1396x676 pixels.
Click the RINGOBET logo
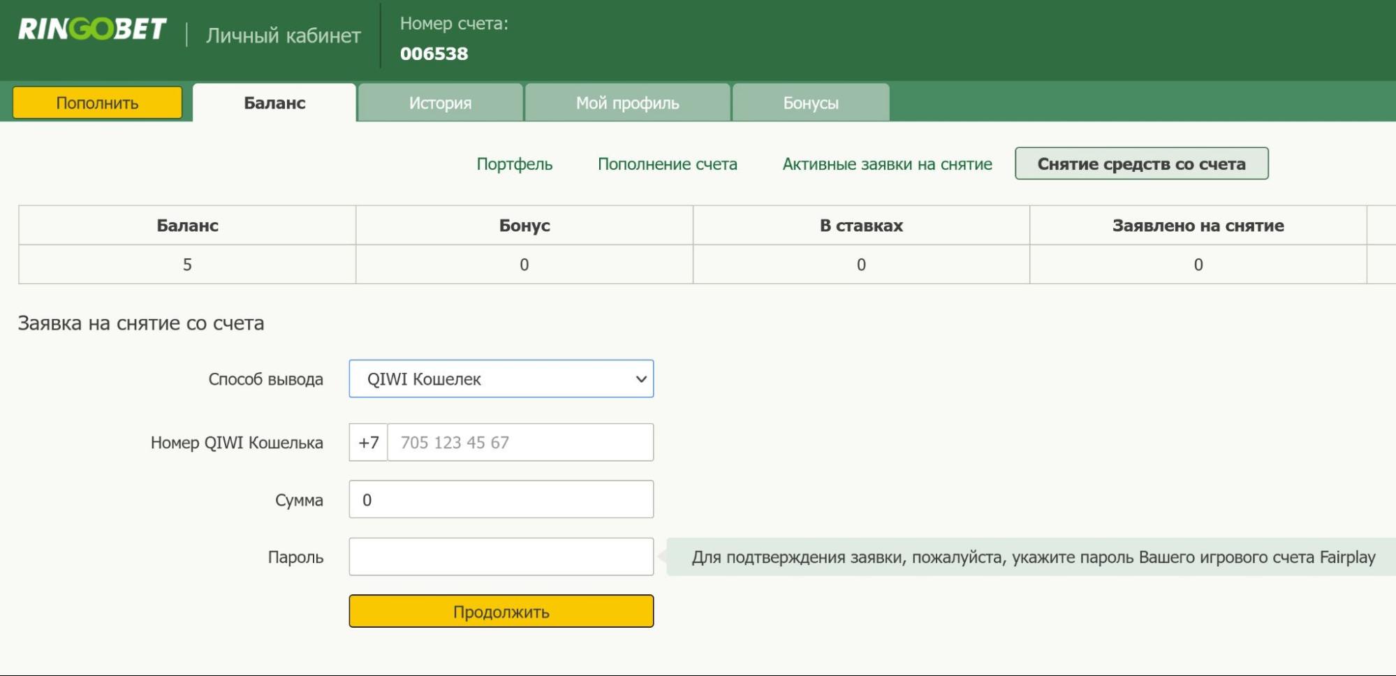92,29
